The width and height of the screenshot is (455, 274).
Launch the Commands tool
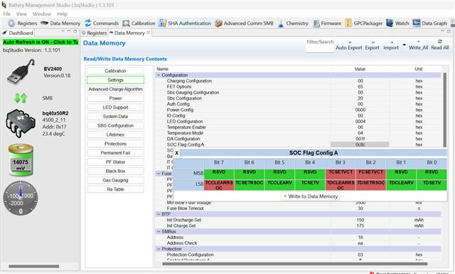[x=102, y=23]
